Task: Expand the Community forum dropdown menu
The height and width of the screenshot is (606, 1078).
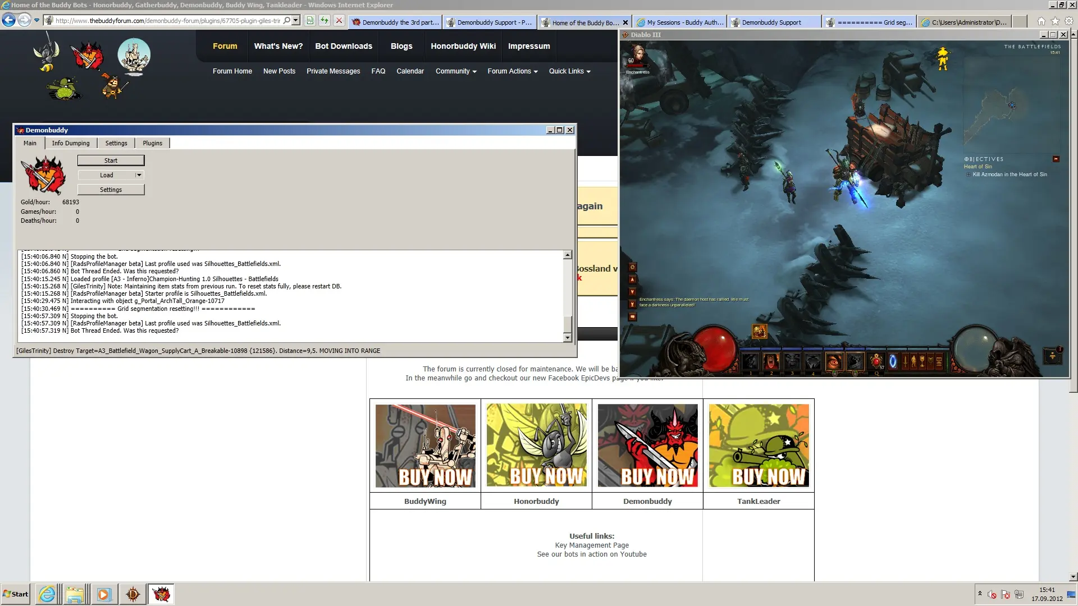Action: click(456, 71)
